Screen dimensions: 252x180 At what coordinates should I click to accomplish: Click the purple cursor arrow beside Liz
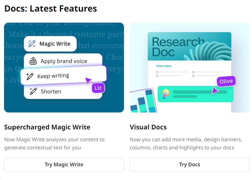88,80
